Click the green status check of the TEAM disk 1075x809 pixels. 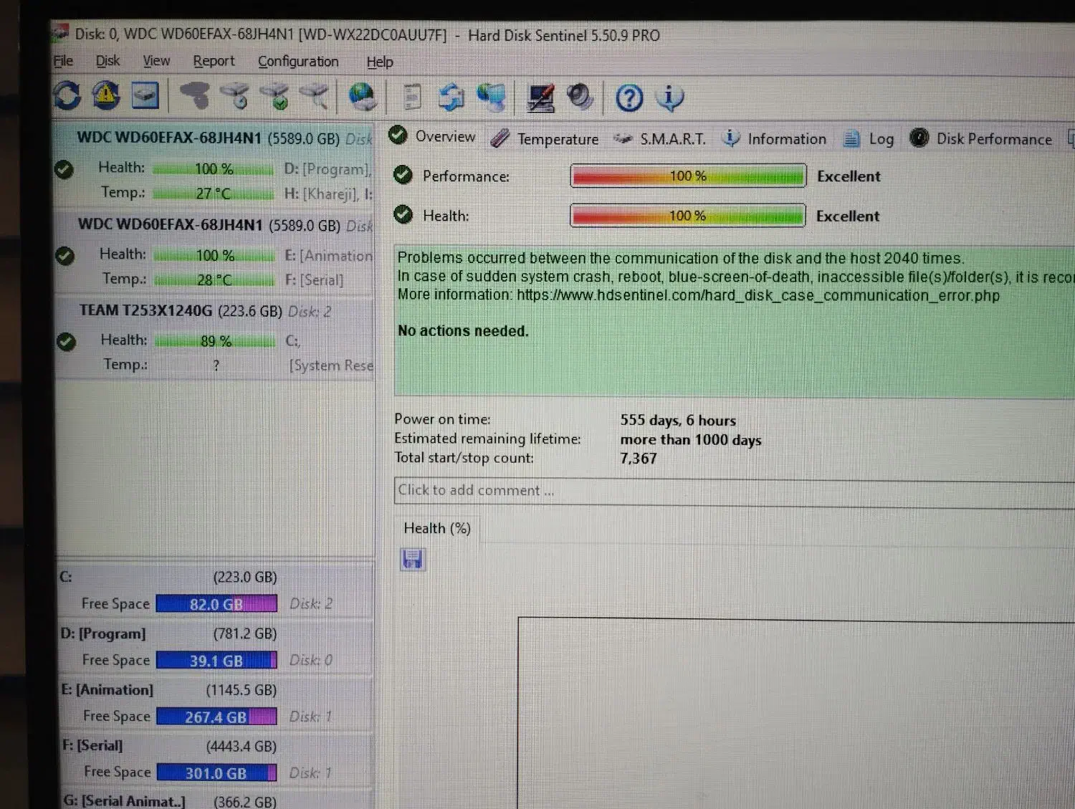tap(67, 342)
